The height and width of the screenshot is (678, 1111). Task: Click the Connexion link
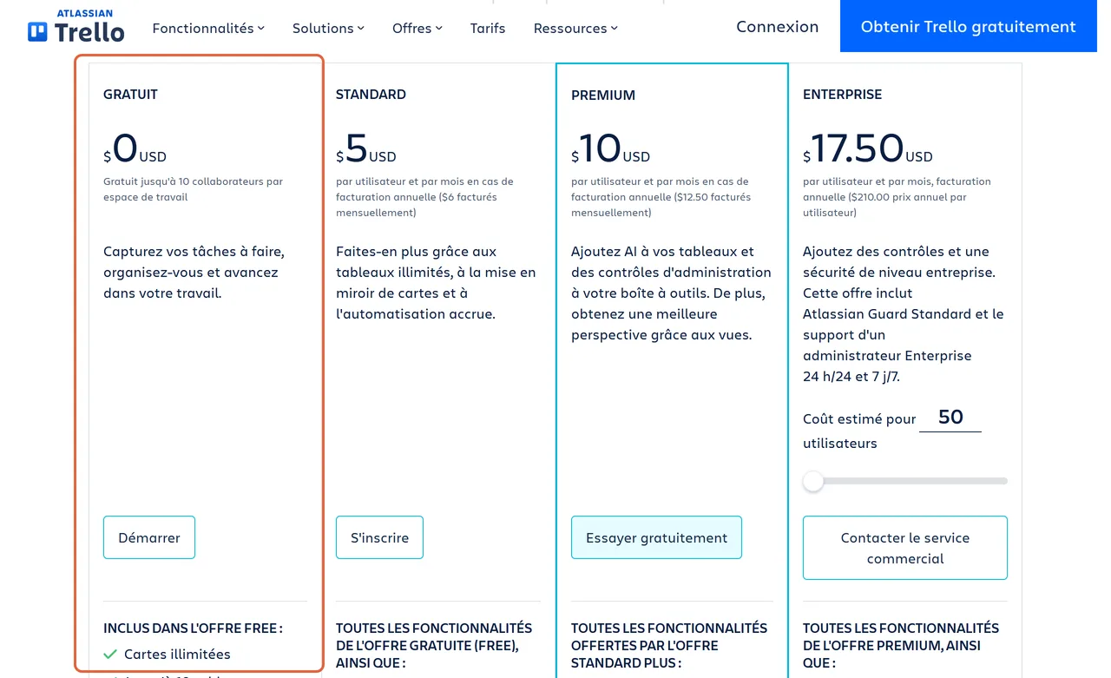click(x=777, y=27)
